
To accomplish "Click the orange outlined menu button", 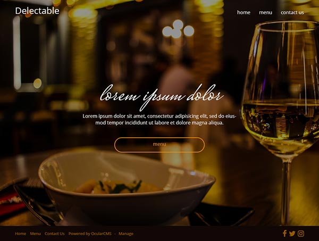I will point(159,145).
